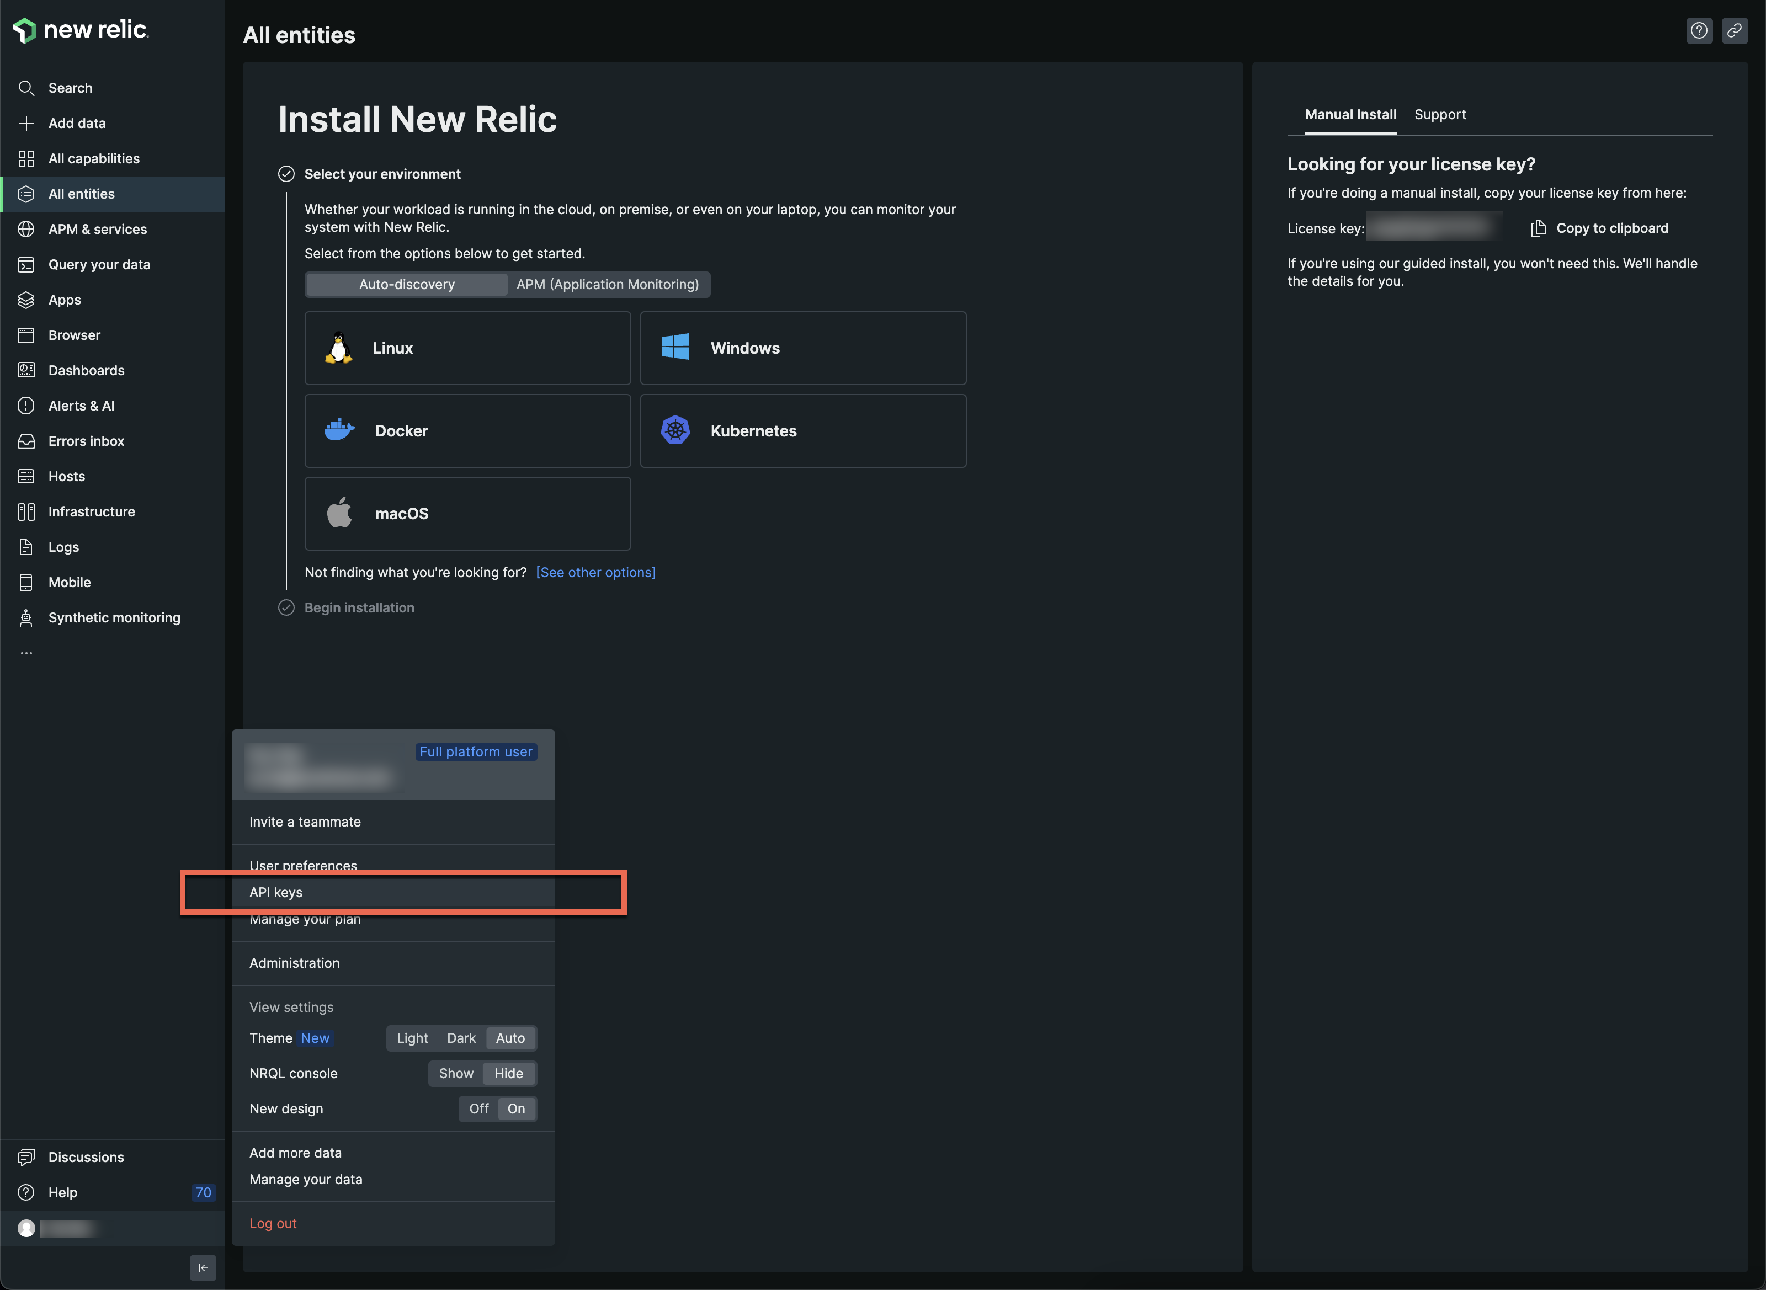The width and height of the screenshot is (1766, 1290).
Task: Open API keys menu entry
Action: pos(393,893)
